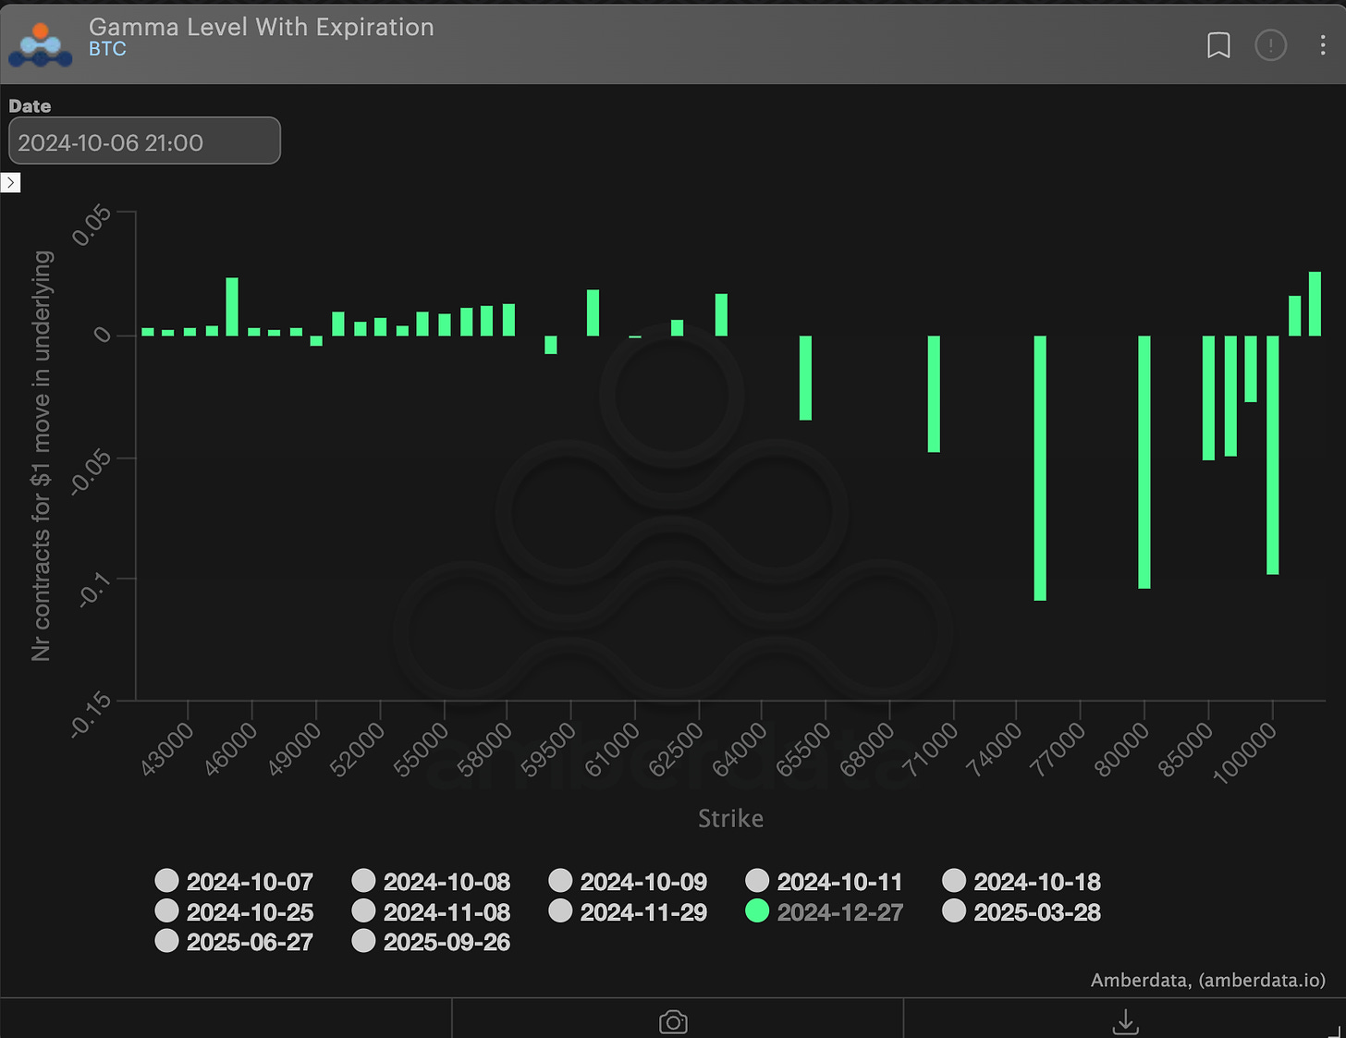Viewport: 1346px width, 1038px height.
Task: Click the -0.15 y-axis label
Action: tap(91, 714)
